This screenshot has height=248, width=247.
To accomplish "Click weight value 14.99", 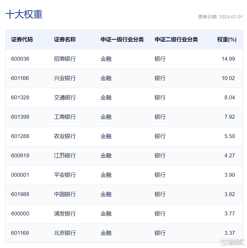I will click(228, 59).
